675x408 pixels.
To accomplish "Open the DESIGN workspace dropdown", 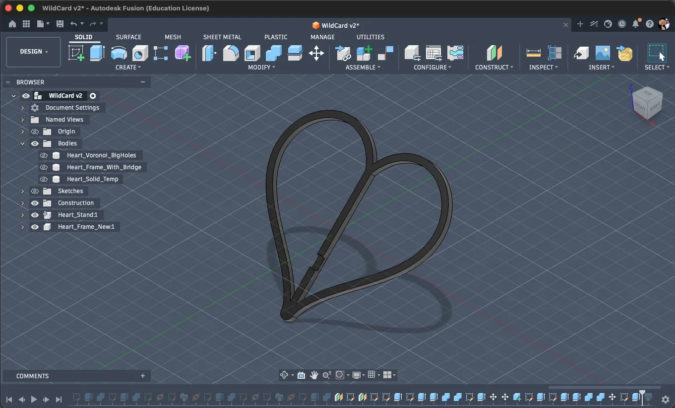I will 34,52.
